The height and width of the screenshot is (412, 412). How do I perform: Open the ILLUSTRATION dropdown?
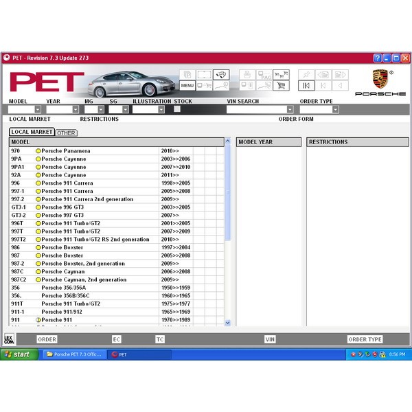click(x=161, y=109)
